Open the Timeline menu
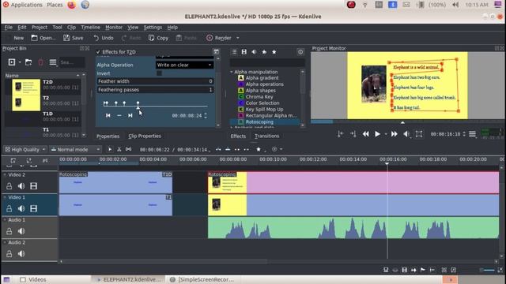This screenshot has height=284, width=506. point(90,28)
